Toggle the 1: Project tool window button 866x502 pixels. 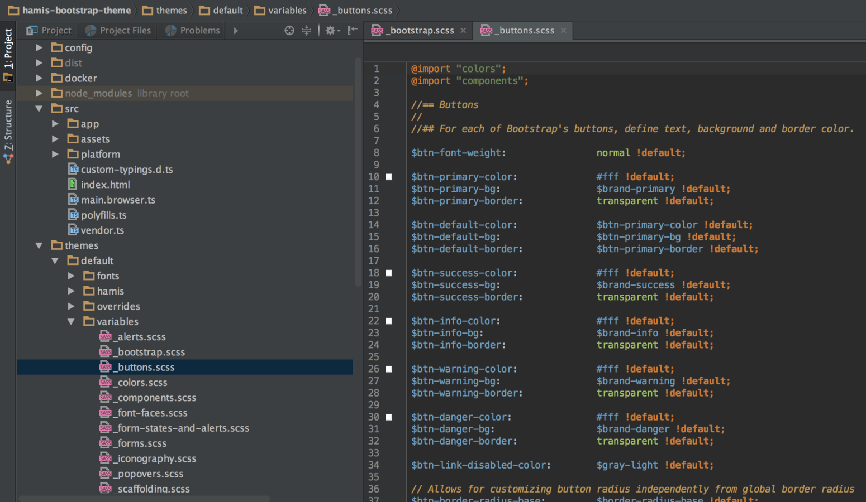tap(8, 55)
